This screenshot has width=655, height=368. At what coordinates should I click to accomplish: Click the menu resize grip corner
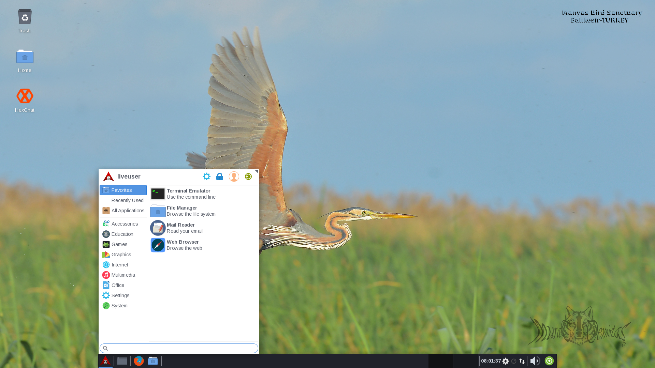coord(257,172)
